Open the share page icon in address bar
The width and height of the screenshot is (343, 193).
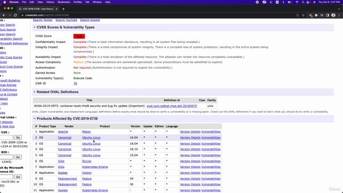pyautogui.click(x=297, y=15)
